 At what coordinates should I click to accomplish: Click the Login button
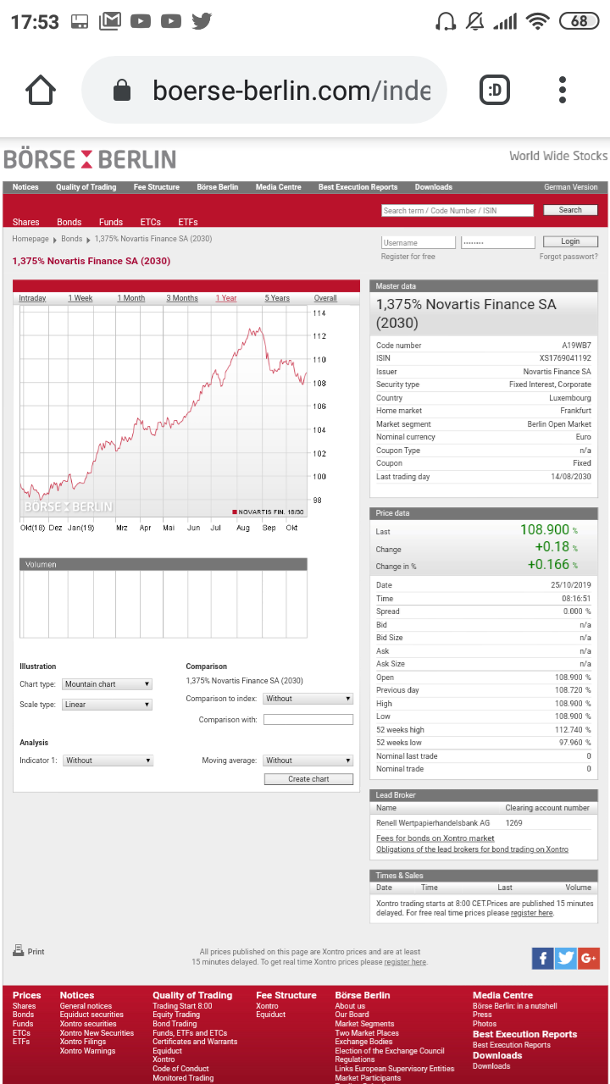click(570, 241)
